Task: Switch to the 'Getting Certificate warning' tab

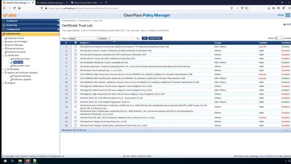Action: tap(52, 3)
